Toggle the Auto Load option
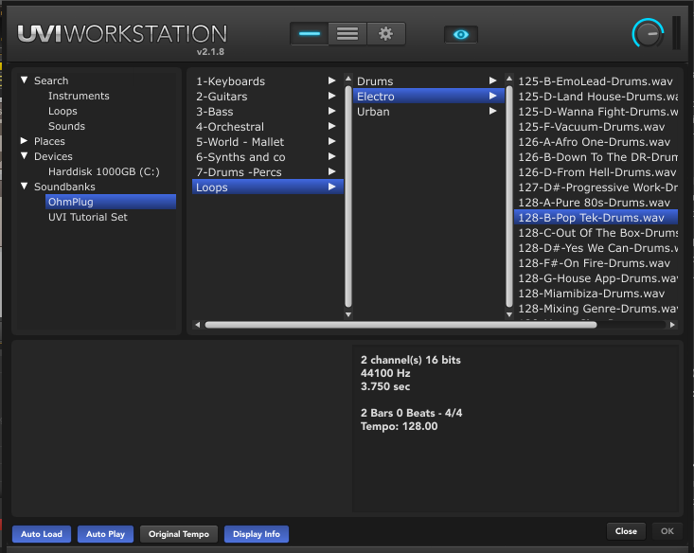The height and width of the screenshot is (553, 694). click(42, 534)
